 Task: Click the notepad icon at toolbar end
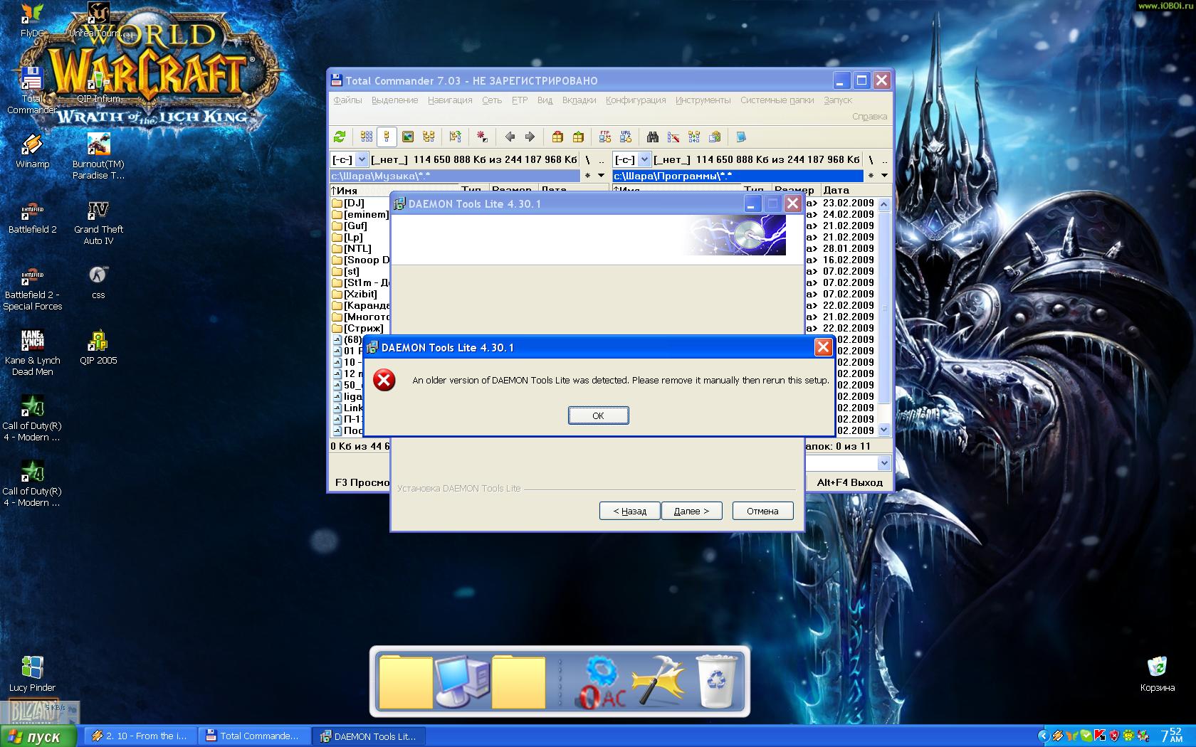[x=741, y=137]
